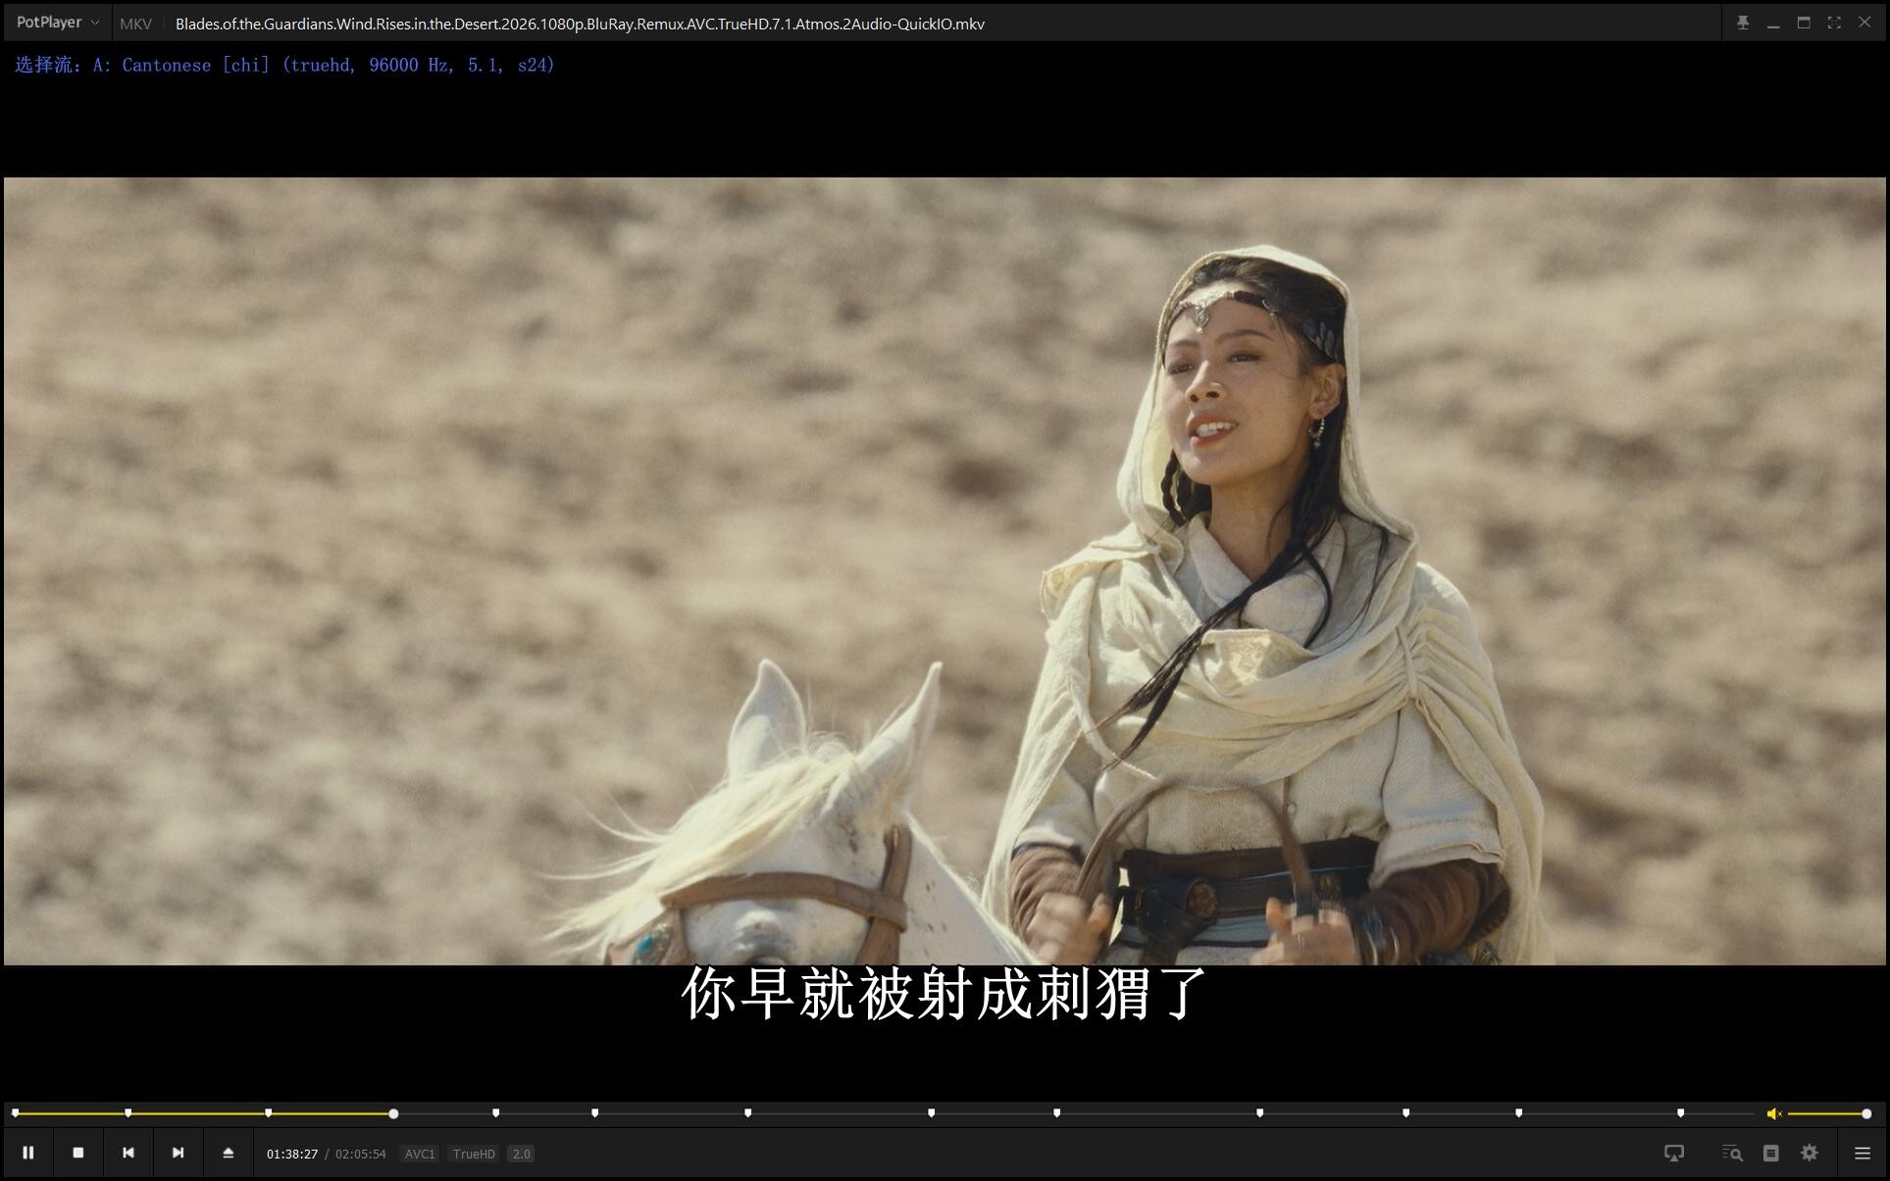
Task: Open a file with the eject button
Action: pyautogui.click(x=228, y=1153)
